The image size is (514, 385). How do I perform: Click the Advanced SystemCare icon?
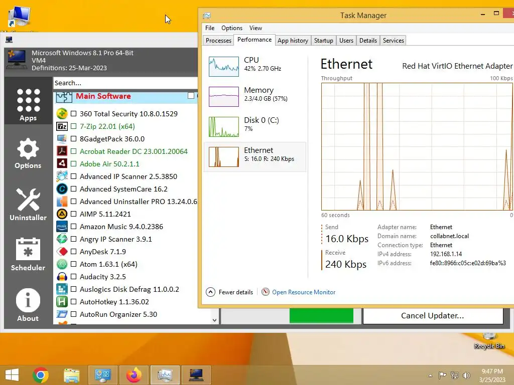tap(62, 189)
